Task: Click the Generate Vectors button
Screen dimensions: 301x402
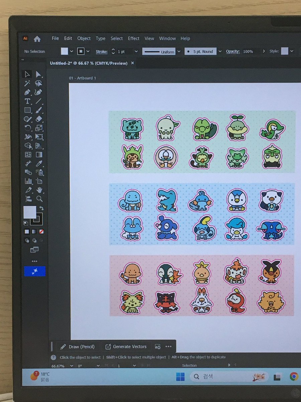Action: [x=126, y=347]
